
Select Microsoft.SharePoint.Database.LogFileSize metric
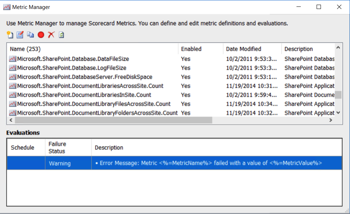(x=72, y=68)
